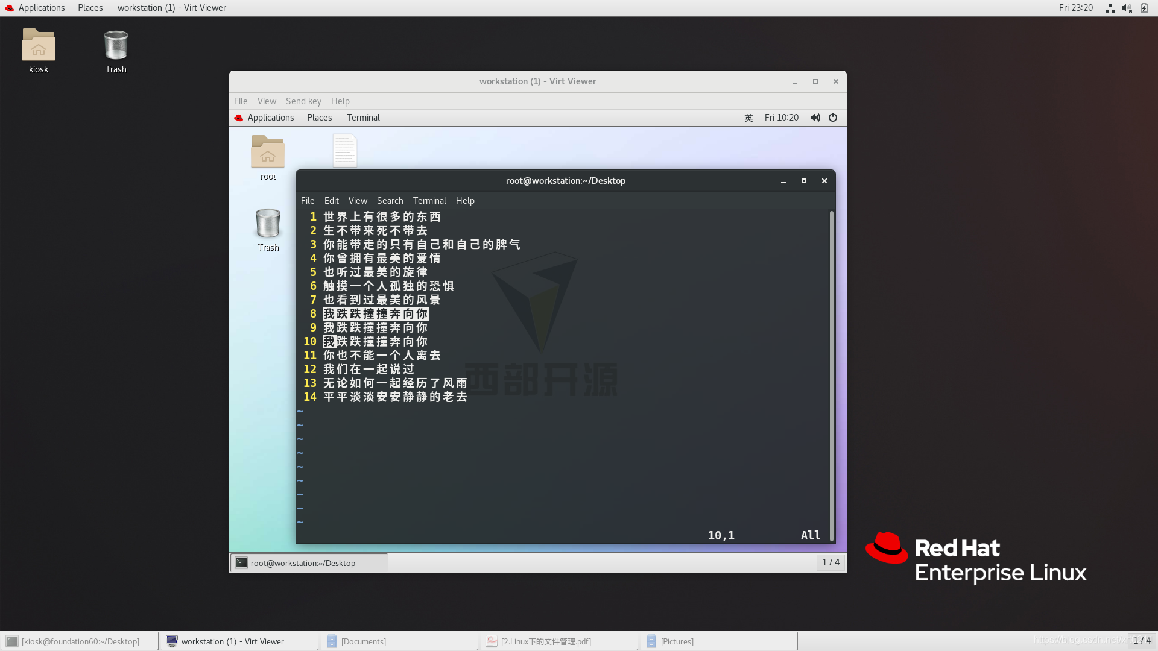Screen dimensions: 1158x651
Task: Select the Help menu in terminal
Action: [465, 200]
